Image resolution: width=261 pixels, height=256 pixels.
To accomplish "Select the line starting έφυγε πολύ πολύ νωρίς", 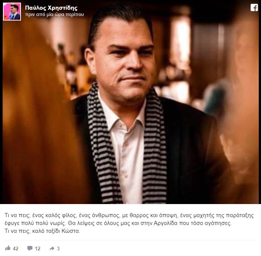I will (x=118, y=223).
